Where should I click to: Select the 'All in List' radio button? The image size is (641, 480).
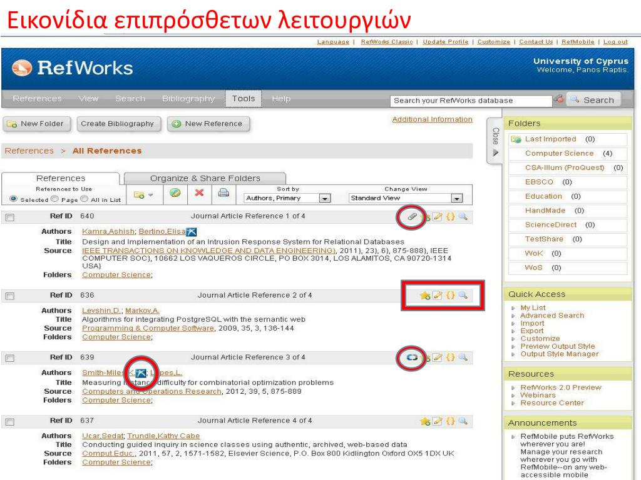[85, 199]
